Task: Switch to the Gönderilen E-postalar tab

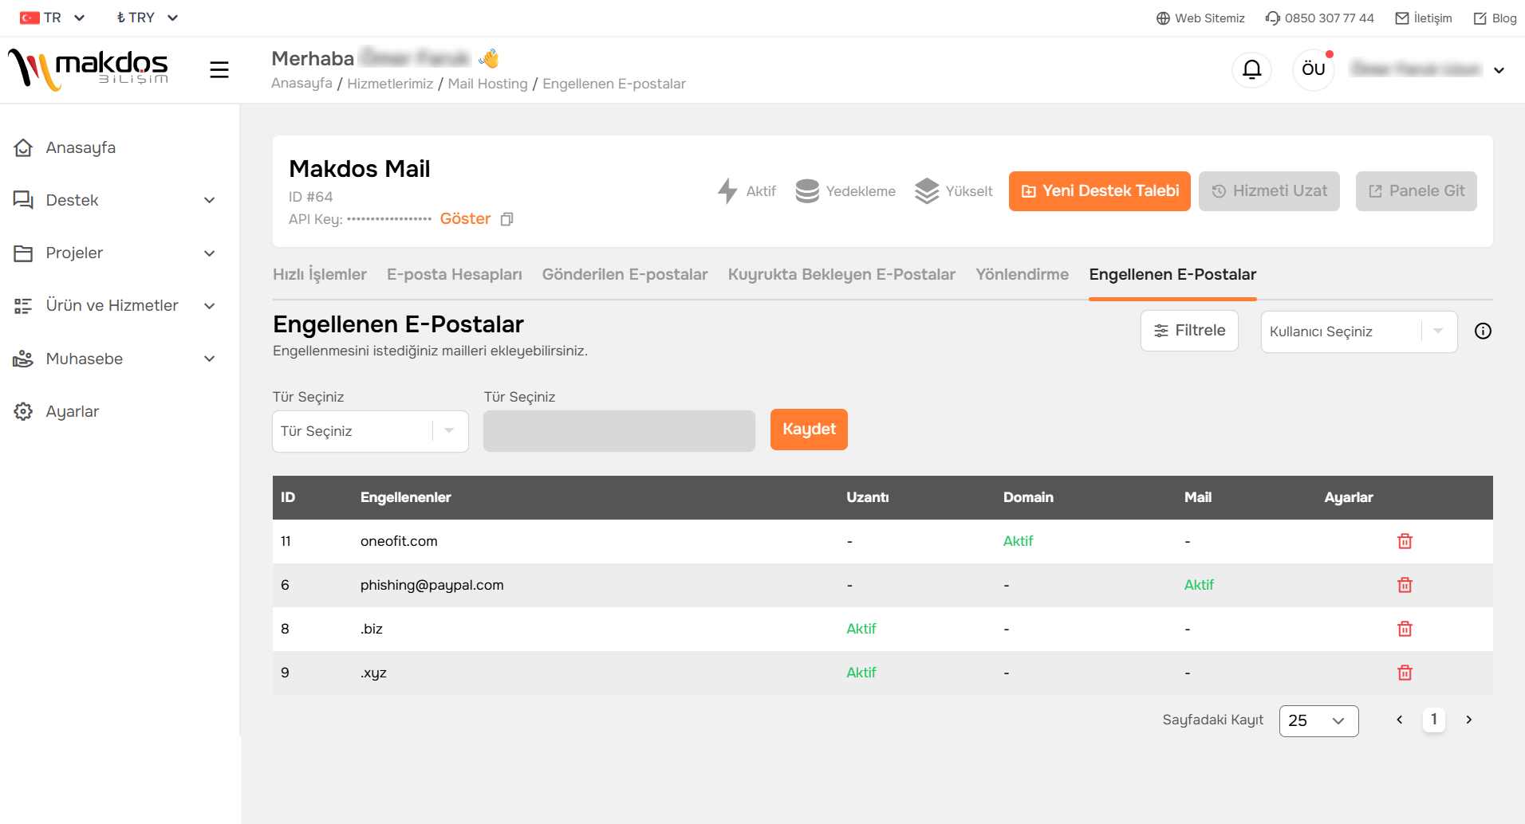Action: tap(625, 274)
